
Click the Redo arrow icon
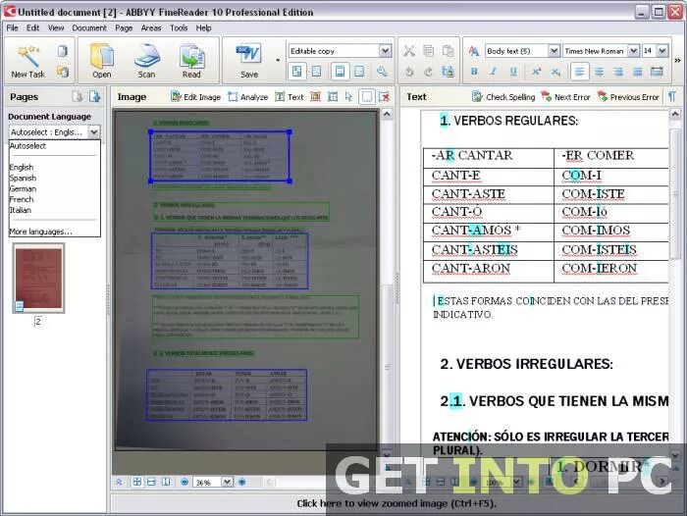point(429,72)
